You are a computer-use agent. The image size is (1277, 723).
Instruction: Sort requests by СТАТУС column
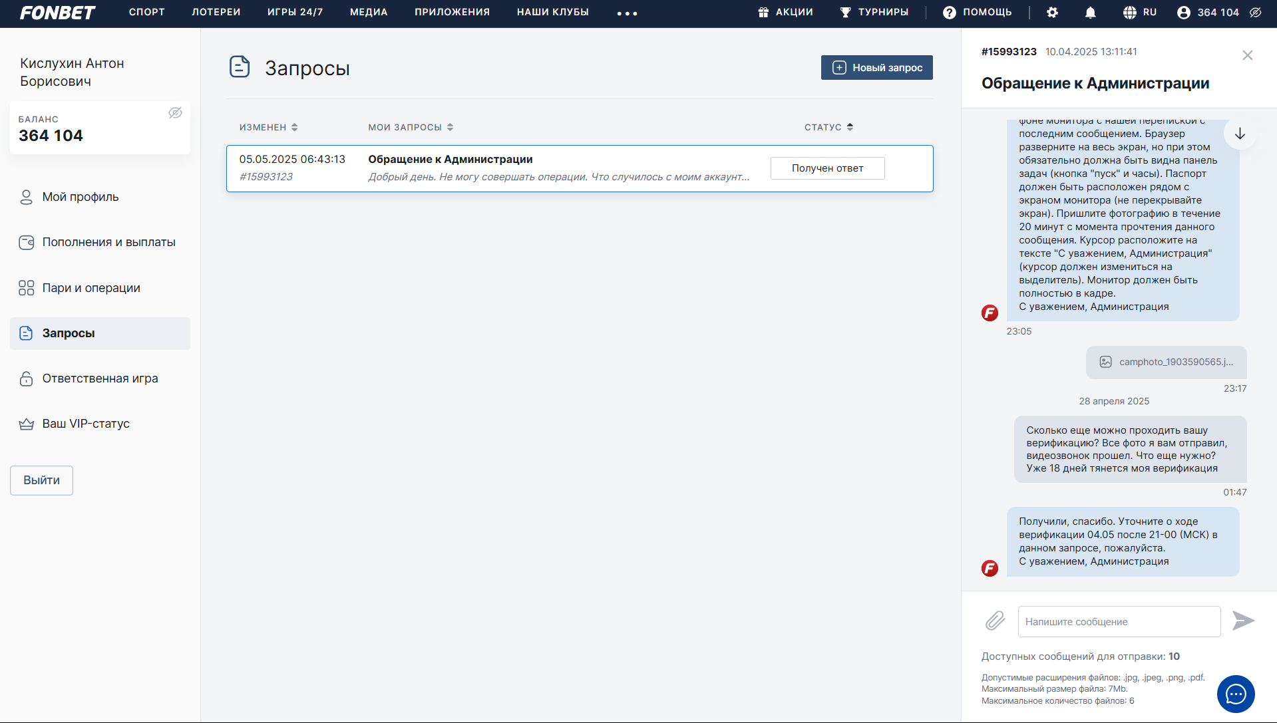(828, 127)
